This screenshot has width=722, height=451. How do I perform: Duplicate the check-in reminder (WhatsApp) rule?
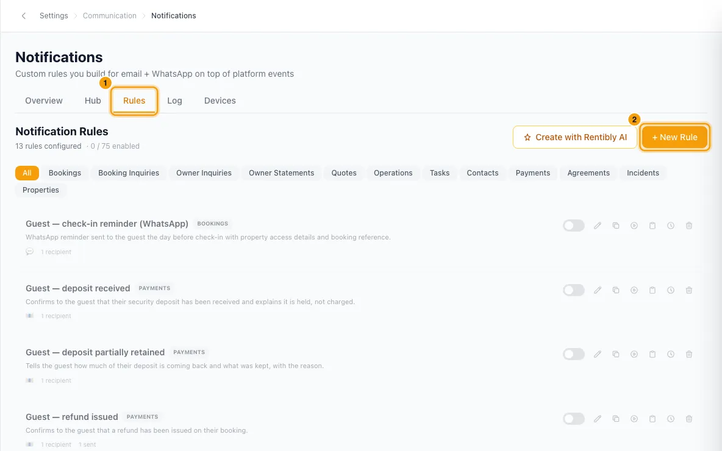616,225
